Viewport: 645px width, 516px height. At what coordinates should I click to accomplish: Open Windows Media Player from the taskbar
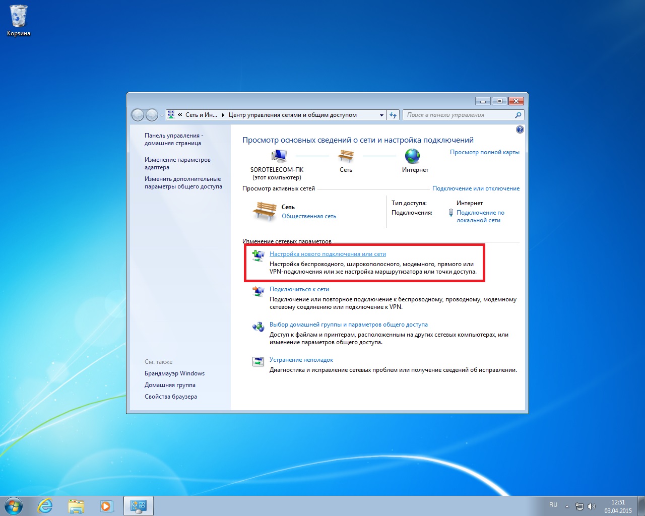[x=107, y=506]
